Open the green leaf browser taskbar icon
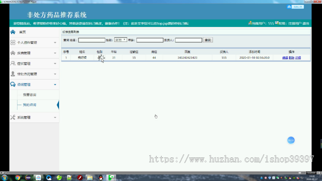 click(59, 178)
